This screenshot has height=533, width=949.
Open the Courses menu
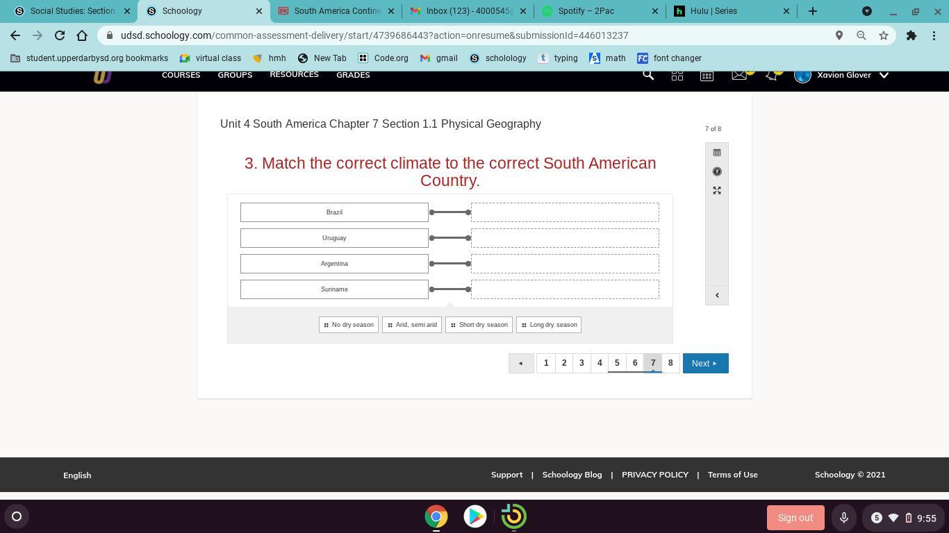pos(181,75)
